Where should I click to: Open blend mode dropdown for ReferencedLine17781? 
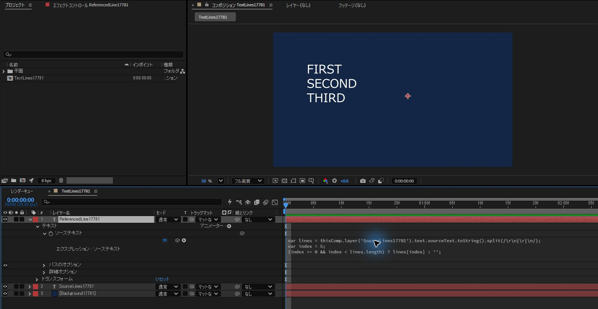pyautogui.click(x=168, y=219)
